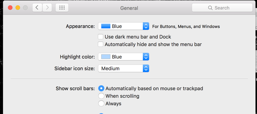Click the General window title text
Screen dimensions: 257x114
point(129,8)
